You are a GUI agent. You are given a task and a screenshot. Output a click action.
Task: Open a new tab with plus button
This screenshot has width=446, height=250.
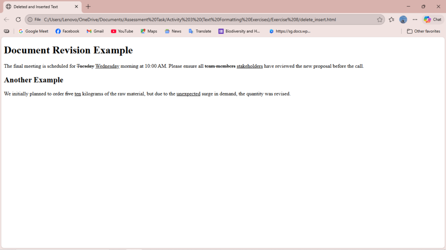(88, 7)
